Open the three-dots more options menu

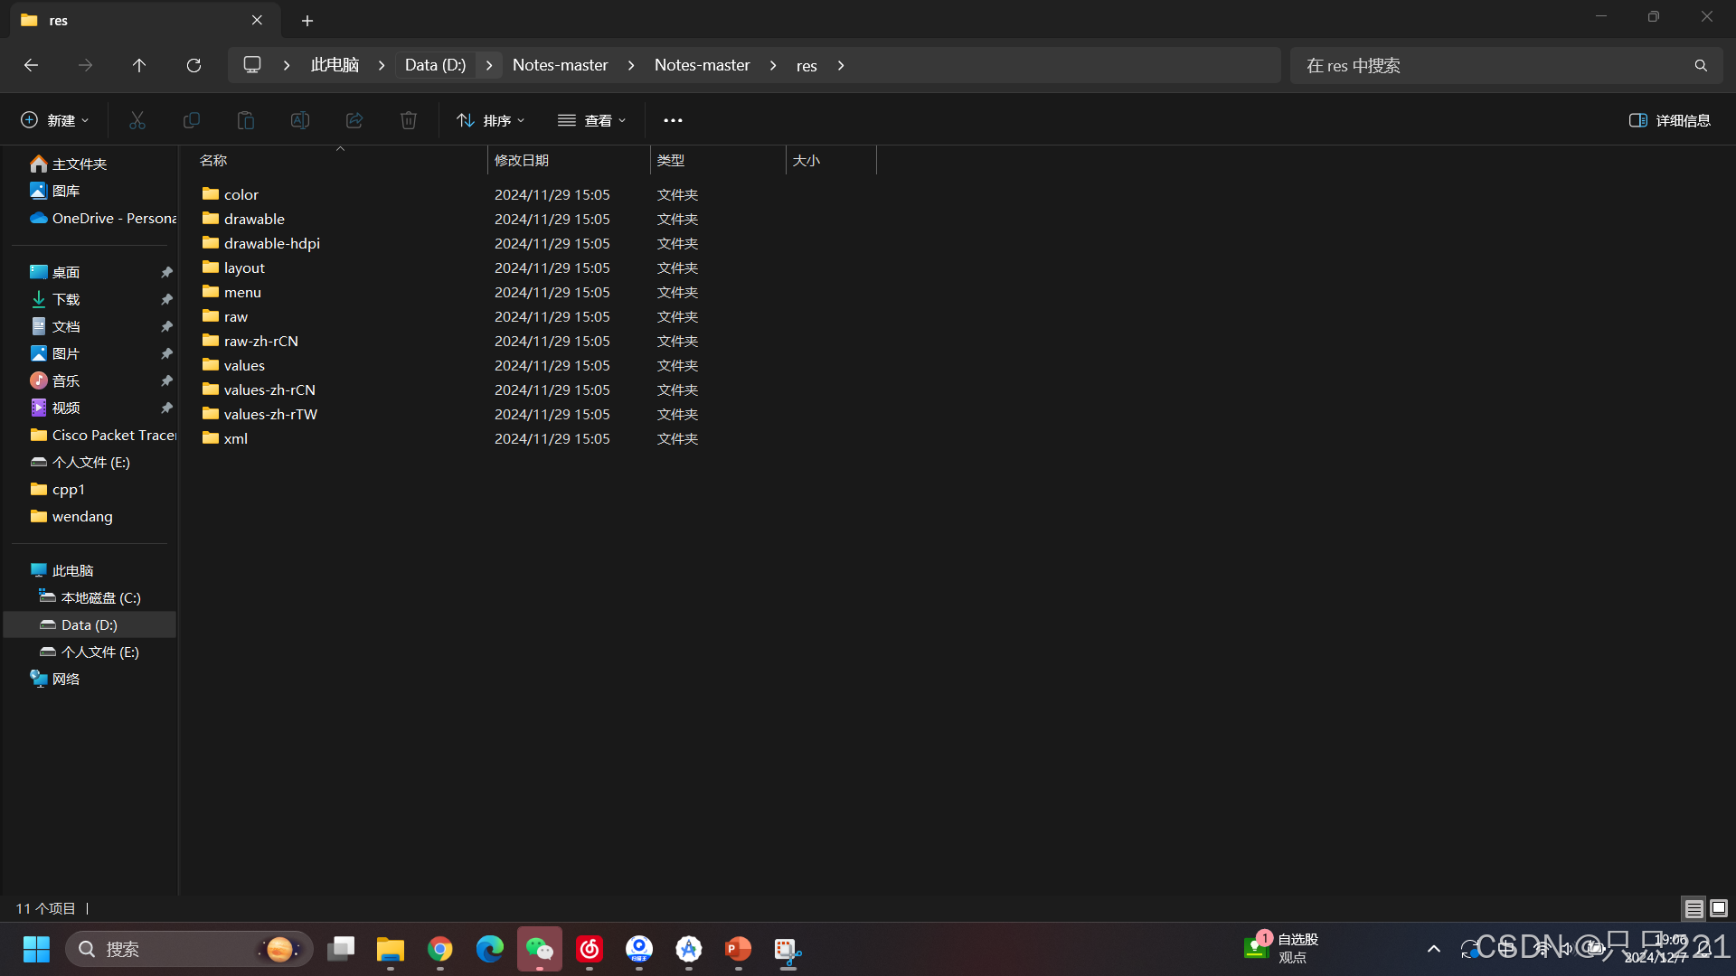tap(673, 120)
